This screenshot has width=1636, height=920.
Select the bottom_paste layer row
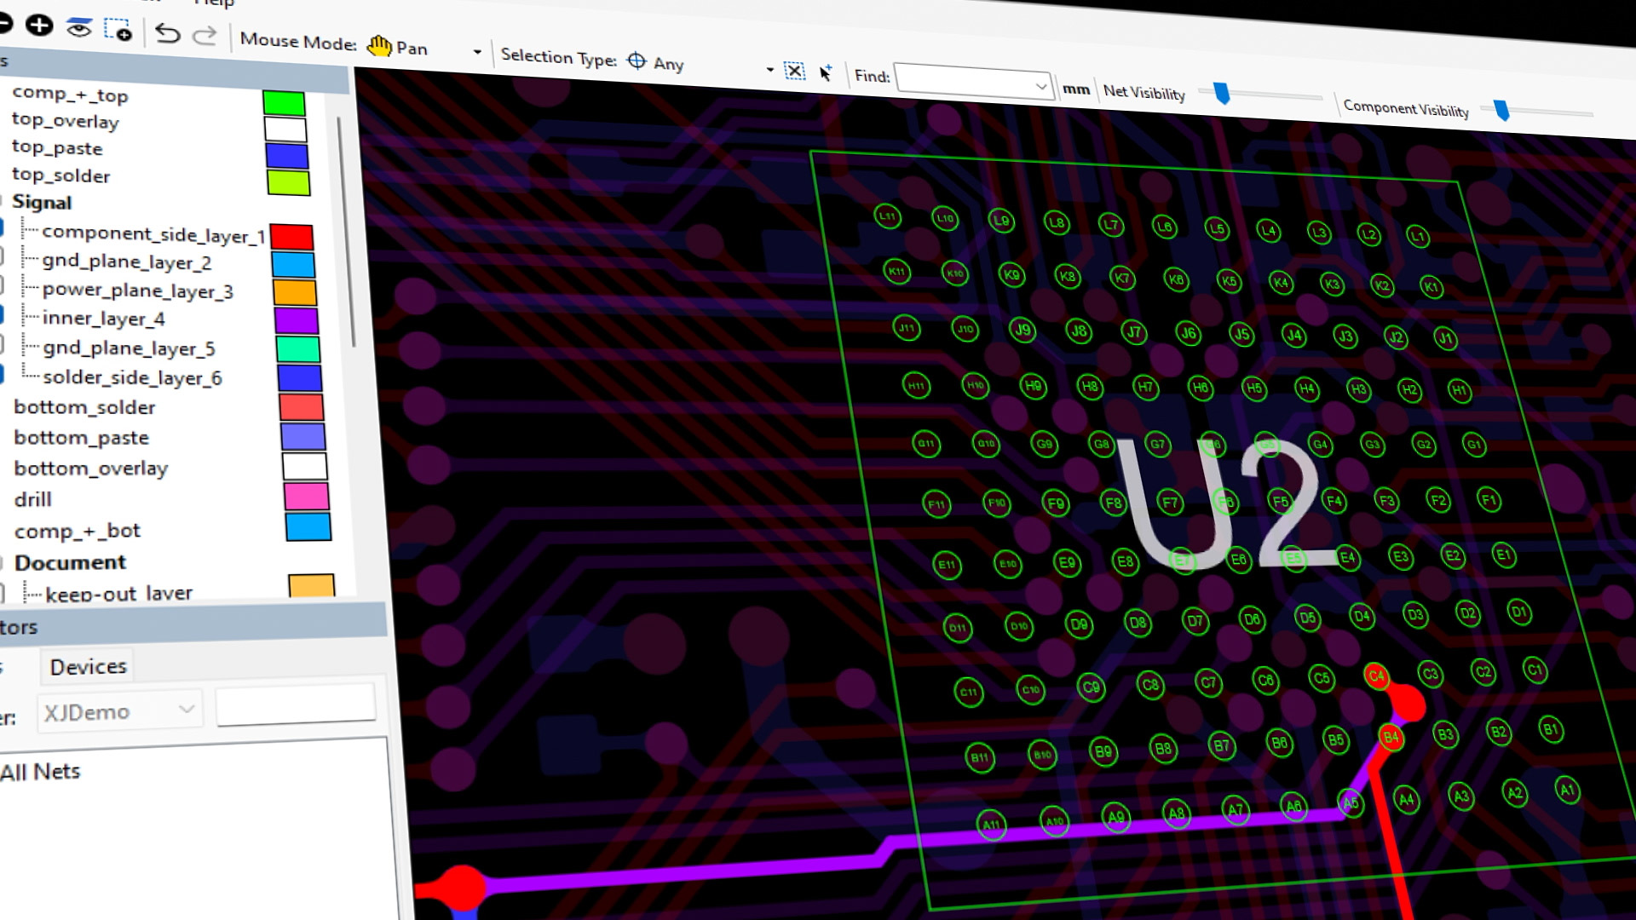pyautogui.click(x=81, y=437)
